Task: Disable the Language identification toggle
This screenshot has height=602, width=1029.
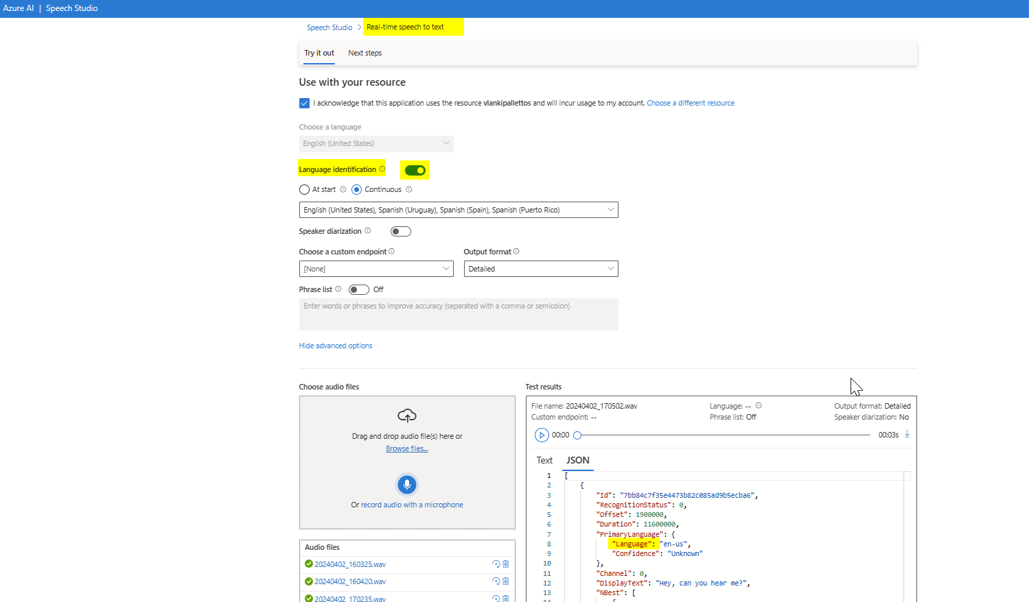Action: click(415, 169)
